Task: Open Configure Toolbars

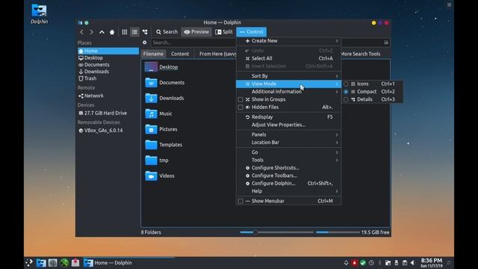Action: pos(288,176)
